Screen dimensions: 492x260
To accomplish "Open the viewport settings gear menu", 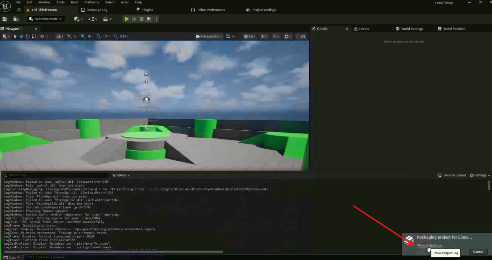I will coord(288,36).
